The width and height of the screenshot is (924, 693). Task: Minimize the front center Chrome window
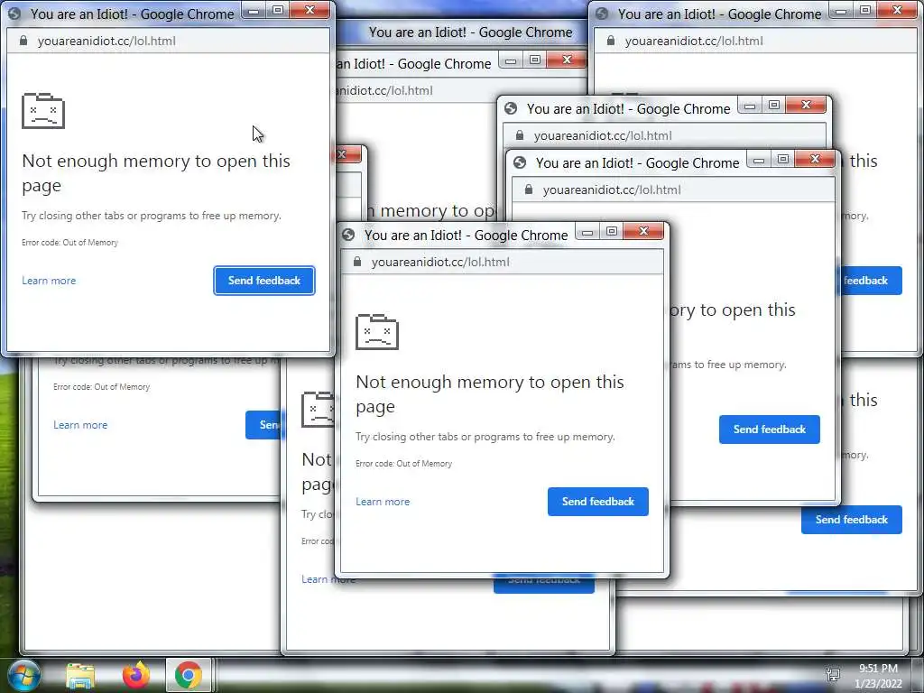tap(587, 232)
